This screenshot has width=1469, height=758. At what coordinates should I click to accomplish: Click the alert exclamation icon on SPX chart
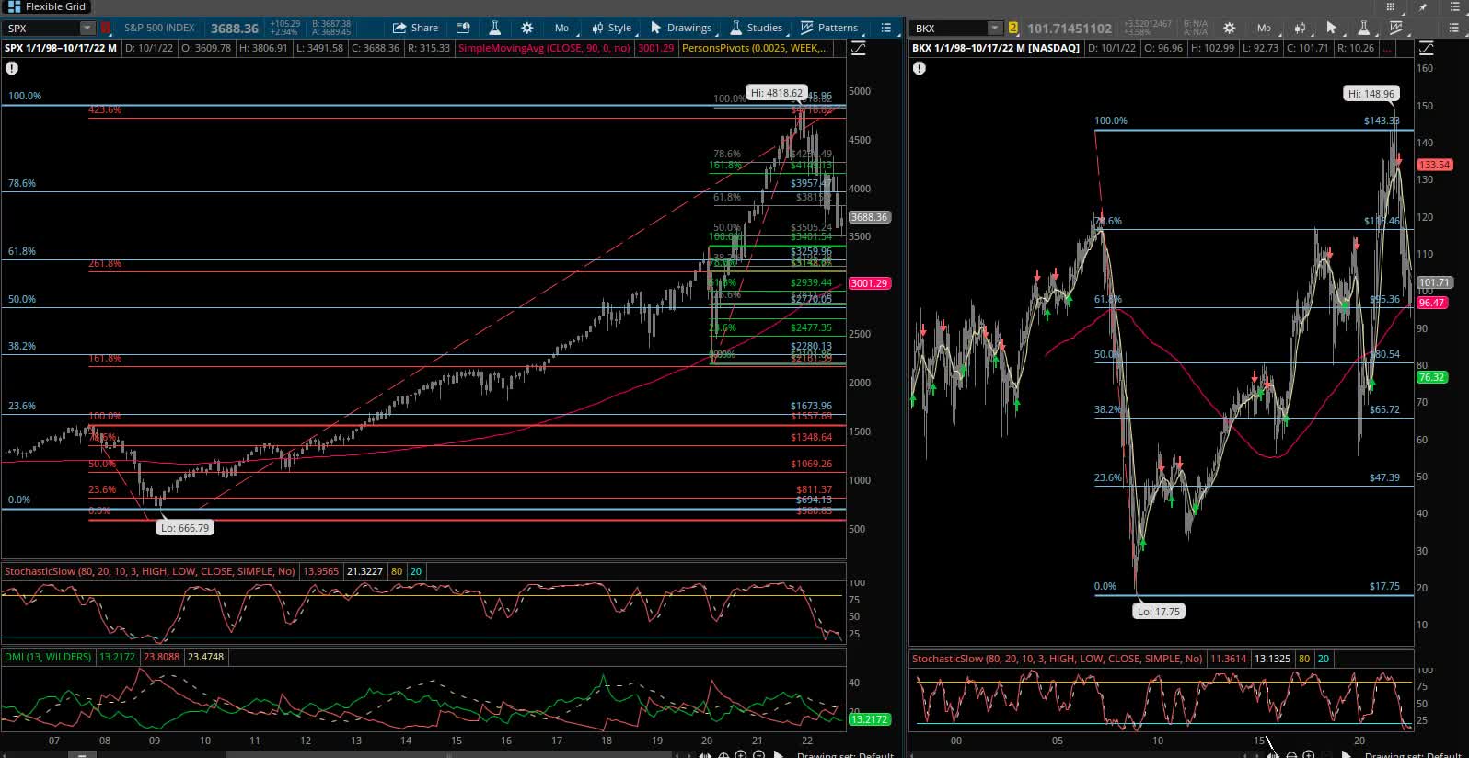(12, 68)
